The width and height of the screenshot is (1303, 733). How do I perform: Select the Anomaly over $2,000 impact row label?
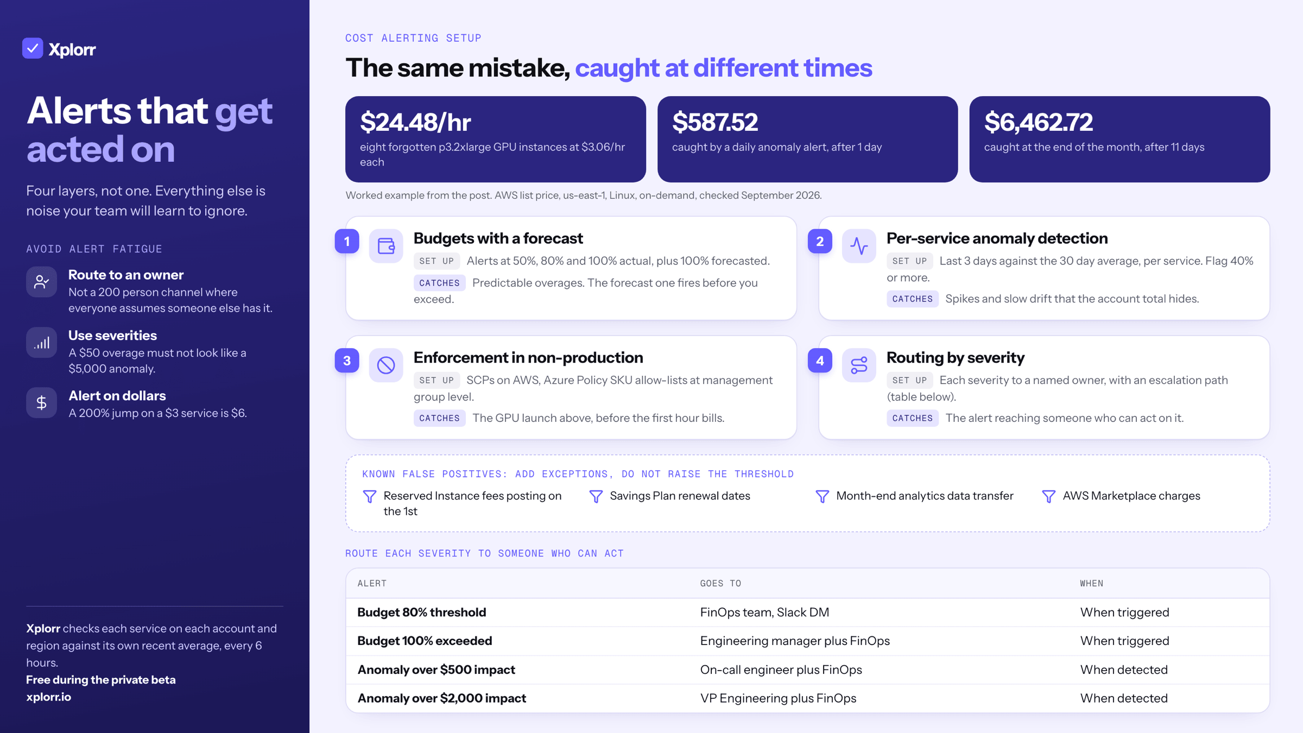pyautogui.click(x=442, y=698)
